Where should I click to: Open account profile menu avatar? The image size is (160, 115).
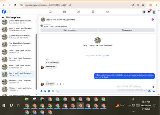(154, 11)
